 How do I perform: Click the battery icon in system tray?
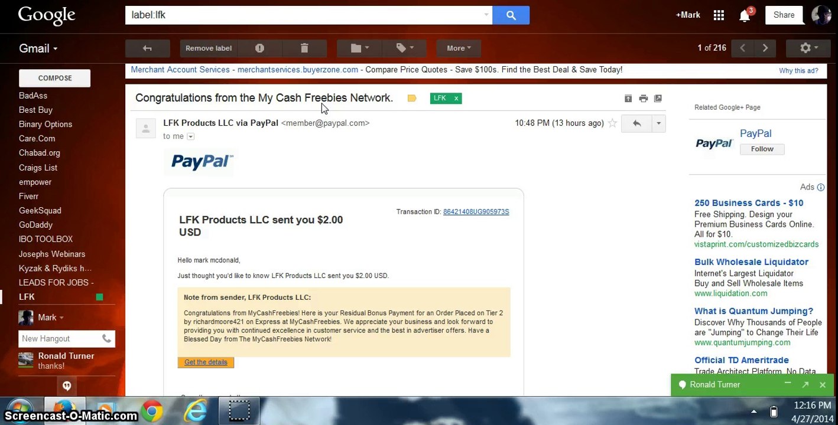[774, 411]
